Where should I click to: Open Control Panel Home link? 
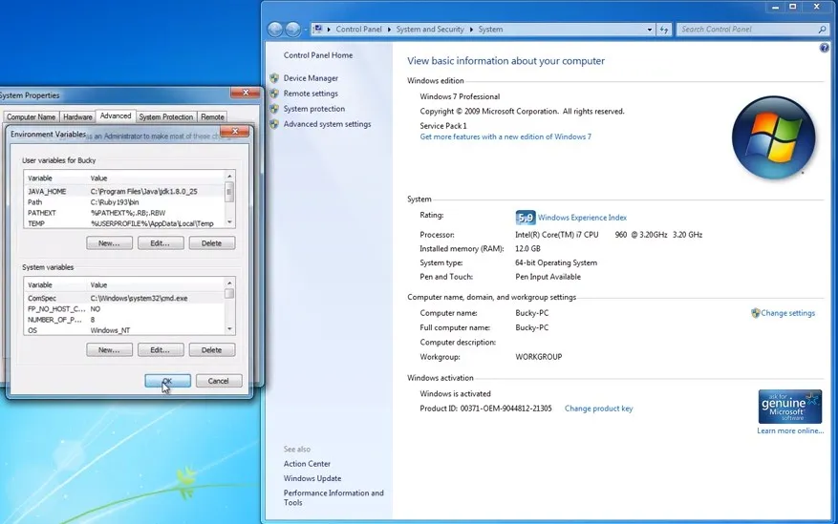point(318,55)
